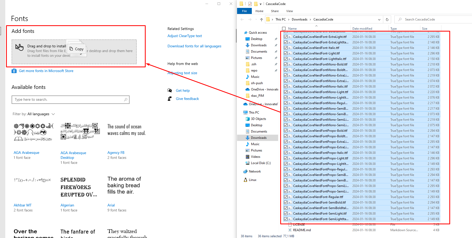Uncheck CaskaydiaCoveNerdFontMono-Italic.ttf checkbox

pos(286,87)
